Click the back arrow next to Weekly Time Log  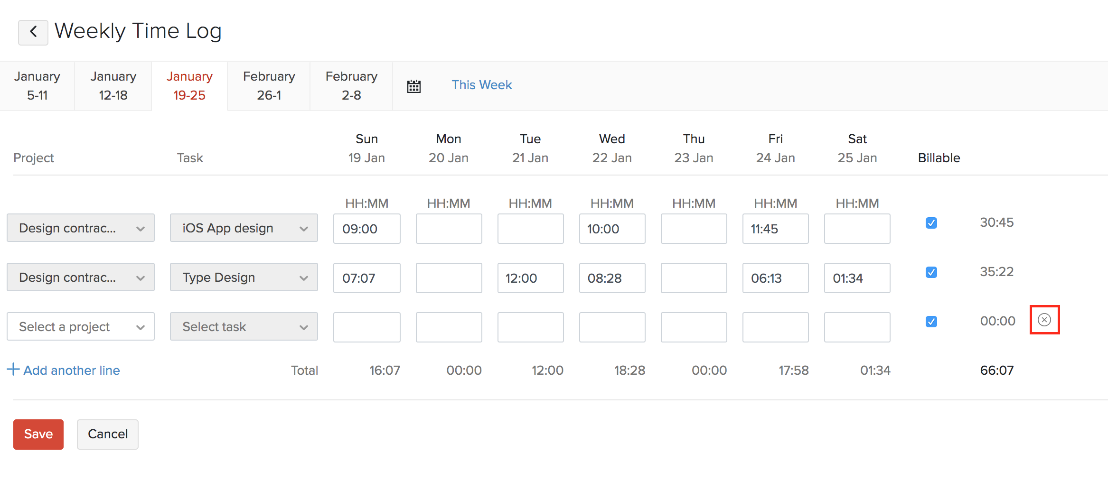pyautogui.click(x=33, y=32)
